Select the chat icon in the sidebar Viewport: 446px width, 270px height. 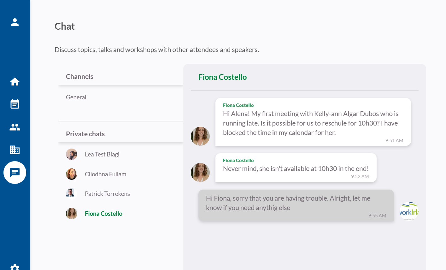click(x=15, y=173)
